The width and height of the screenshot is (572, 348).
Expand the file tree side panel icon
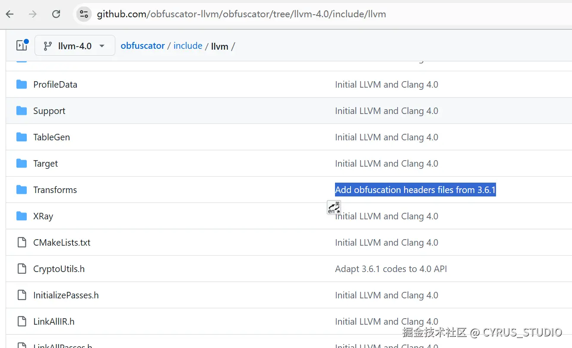(22, 45)
